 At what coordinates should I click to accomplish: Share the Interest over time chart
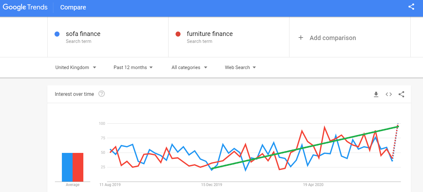[x=401, y=94]
